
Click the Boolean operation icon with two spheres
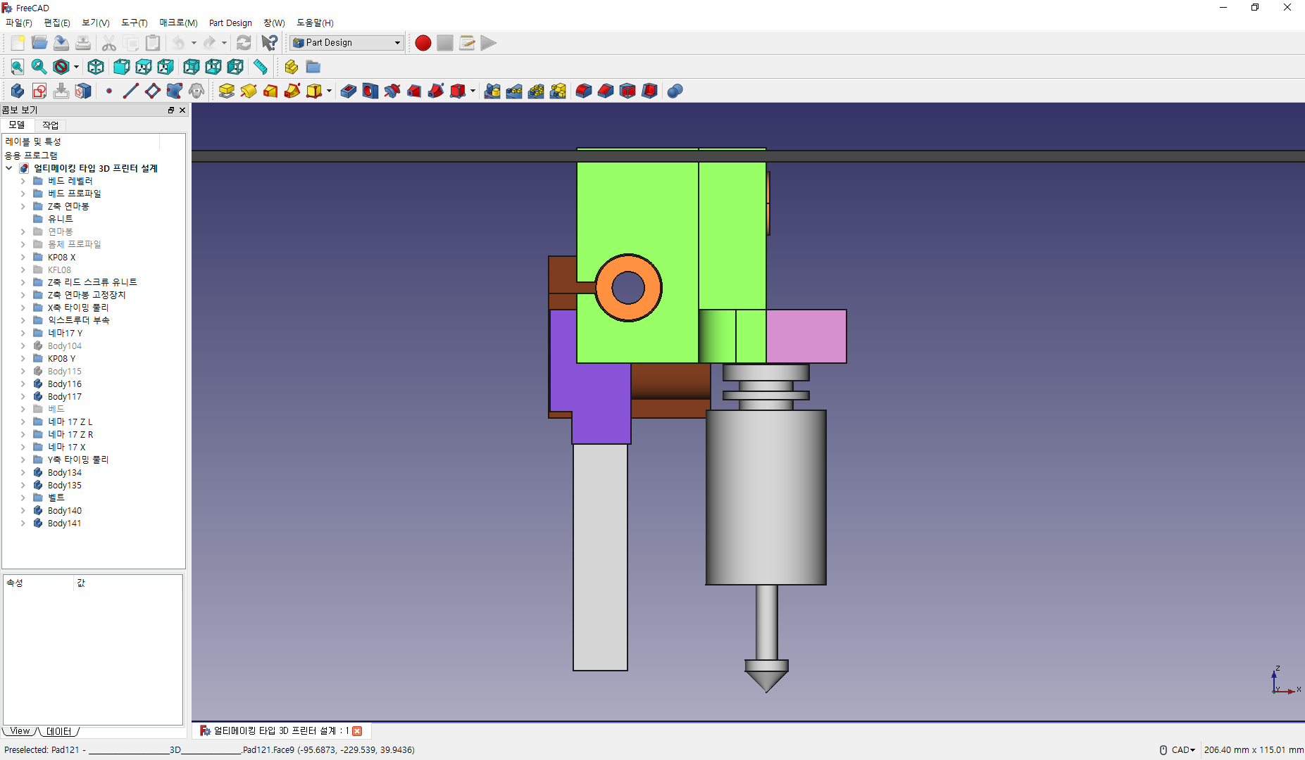click(675, 91)
